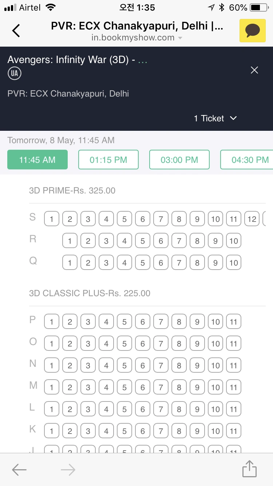Select the 03:00 PM showtime
Viewport: 273px width, 486px height.
click(x=179, y=160)
